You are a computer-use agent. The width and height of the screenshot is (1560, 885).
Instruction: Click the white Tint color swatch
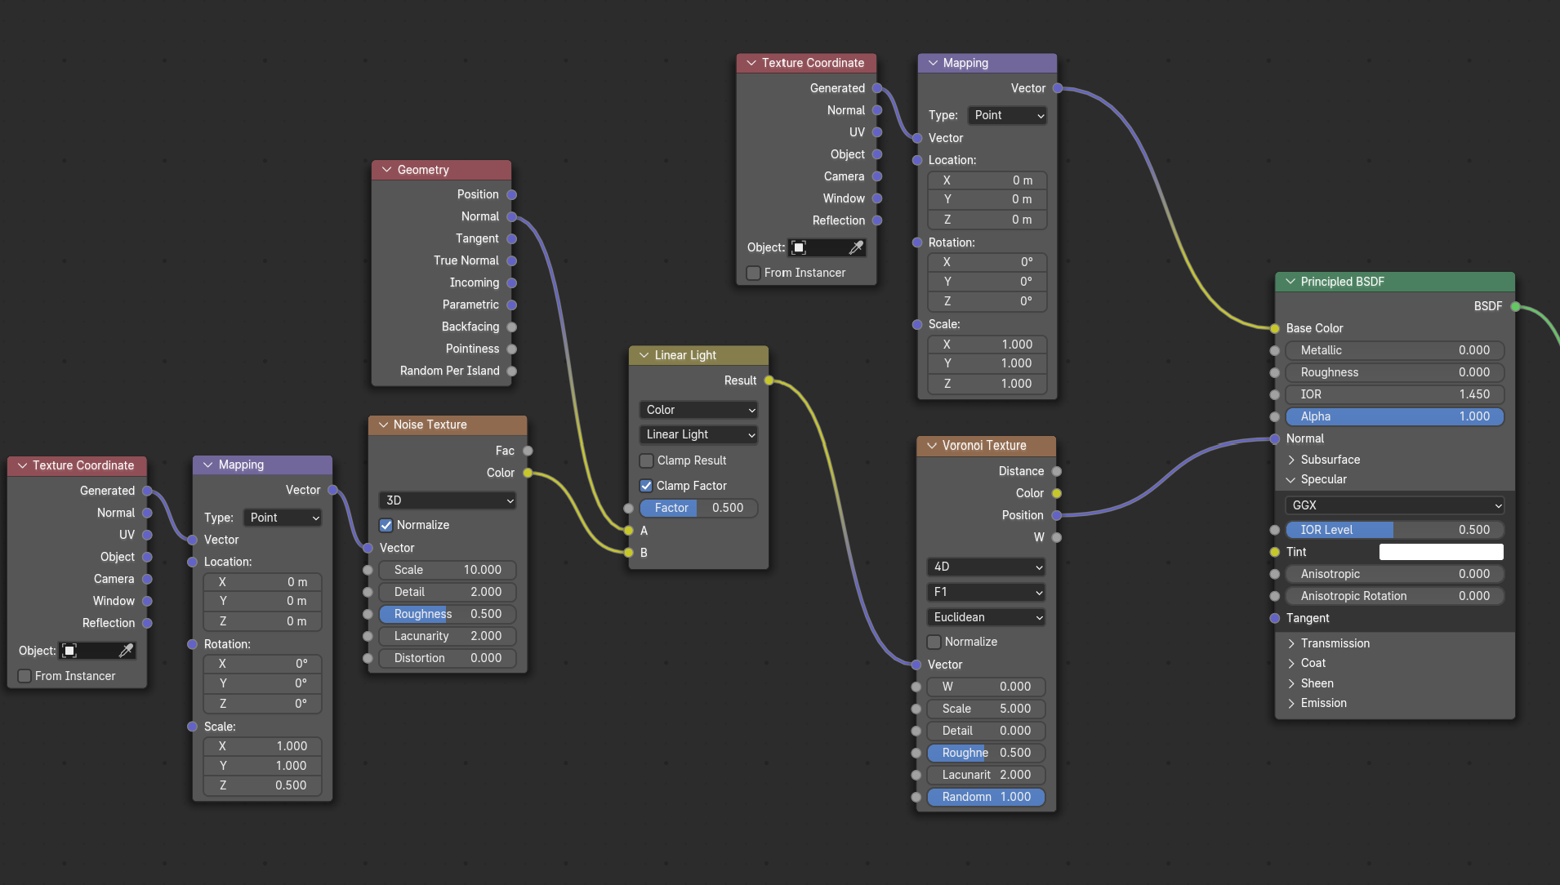(x=1441, y=552)
